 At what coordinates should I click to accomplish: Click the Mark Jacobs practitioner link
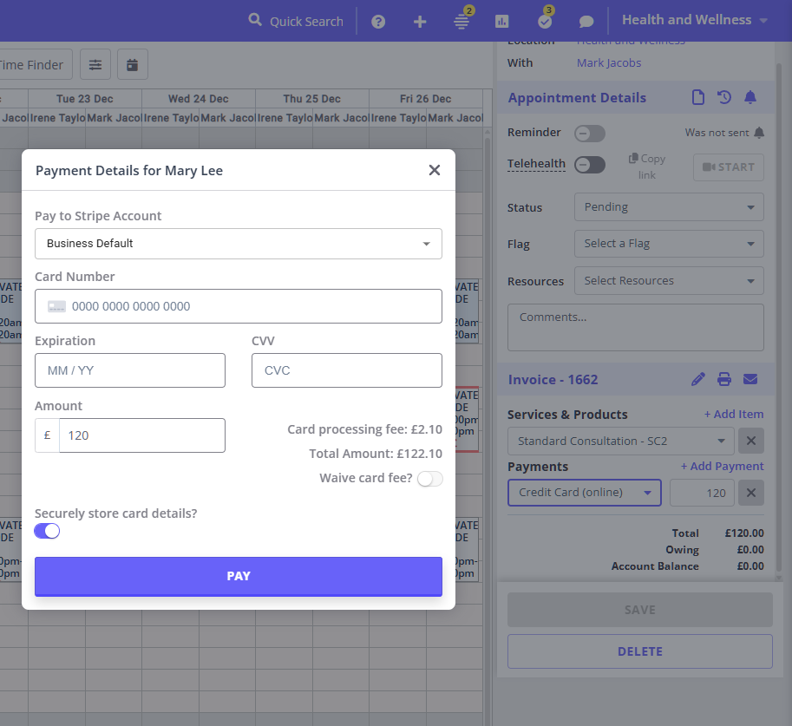[x=608, y=62]
